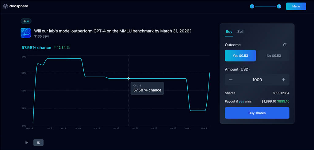Select the Yes $0.53 outcome

tap(240, 56)
